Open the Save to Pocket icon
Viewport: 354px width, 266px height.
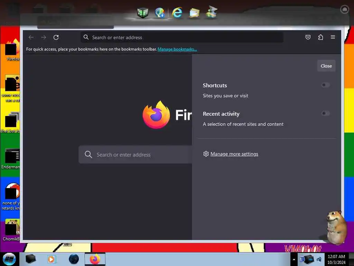(308, 37)
